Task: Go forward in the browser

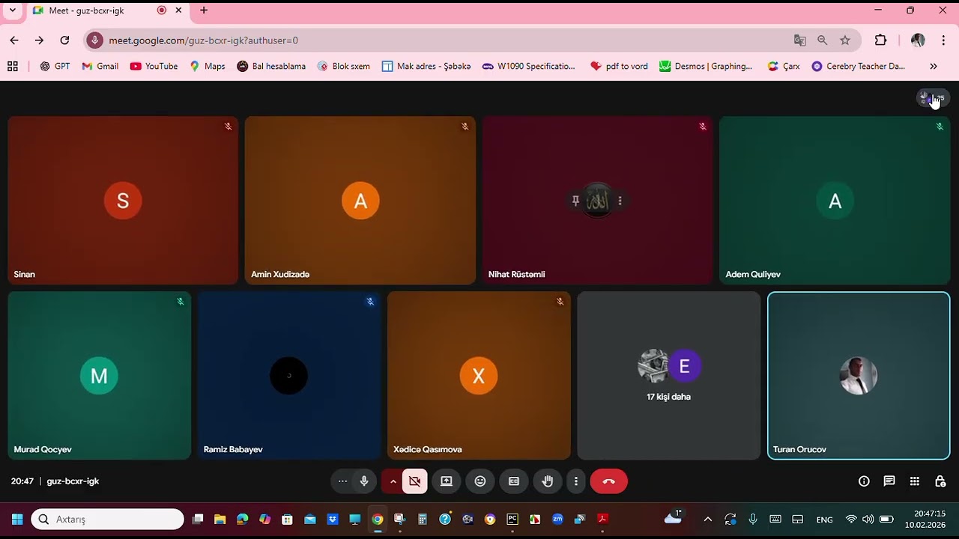Action: 39,40
